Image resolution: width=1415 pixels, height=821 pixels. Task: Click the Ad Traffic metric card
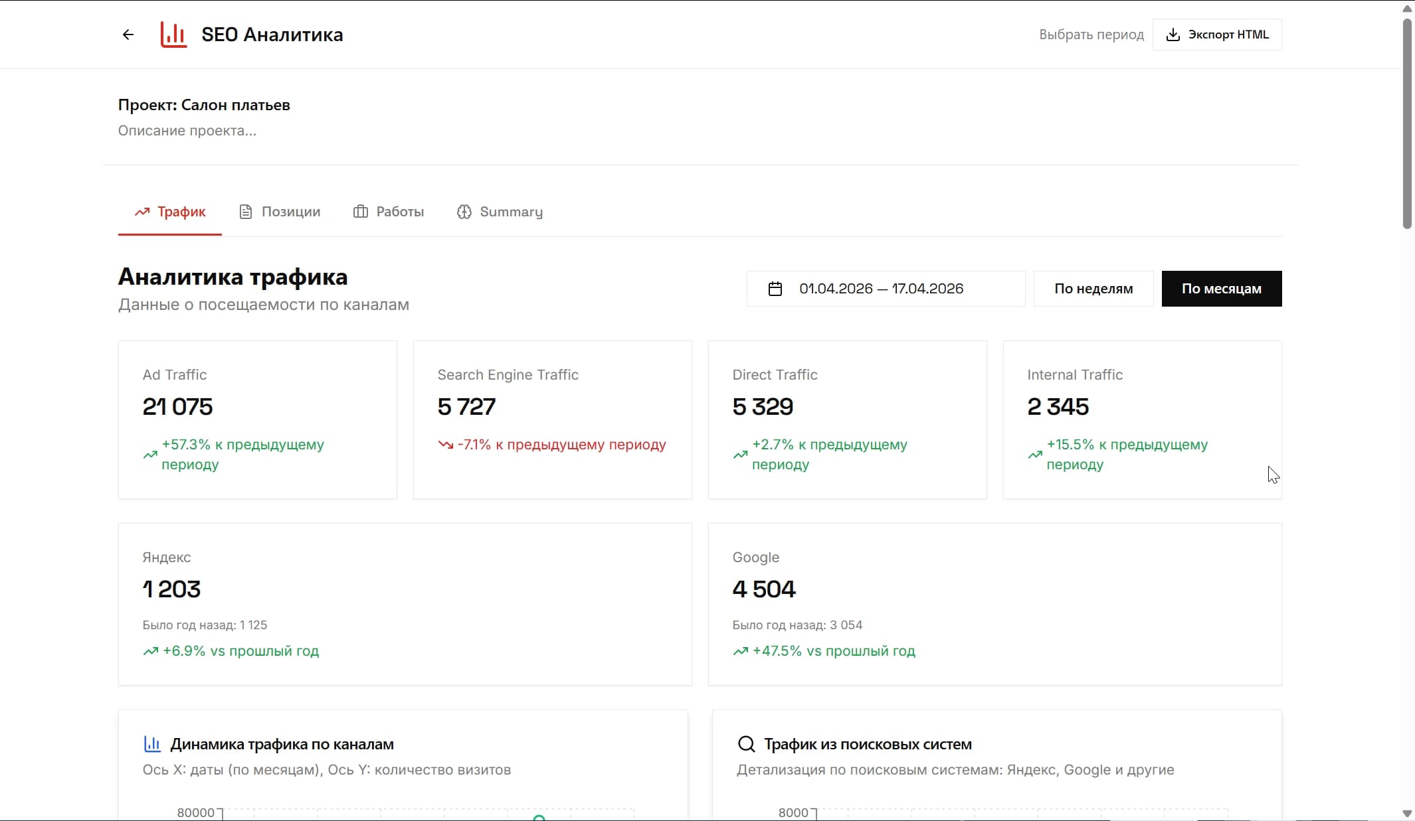pos(257,419)
